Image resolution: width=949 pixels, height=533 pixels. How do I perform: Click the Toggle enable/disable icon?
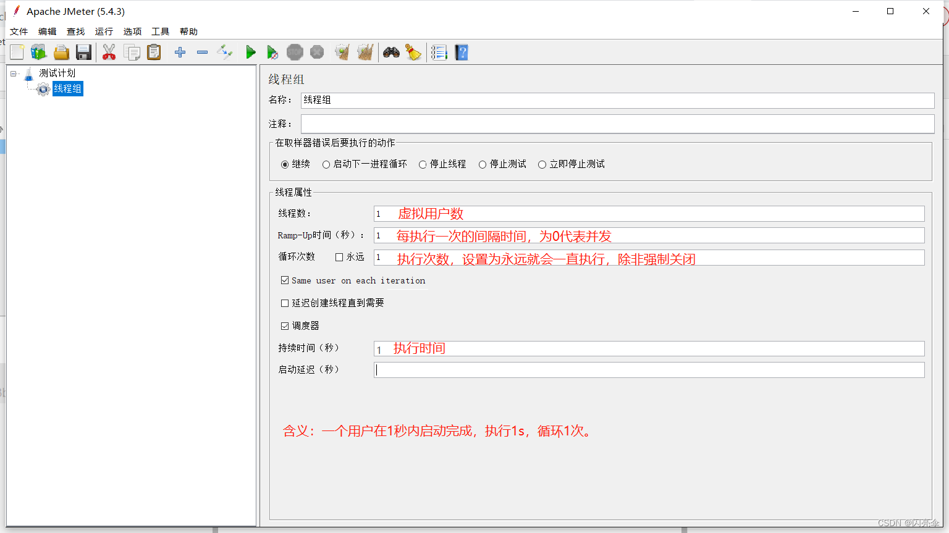[x=224, y=52]
